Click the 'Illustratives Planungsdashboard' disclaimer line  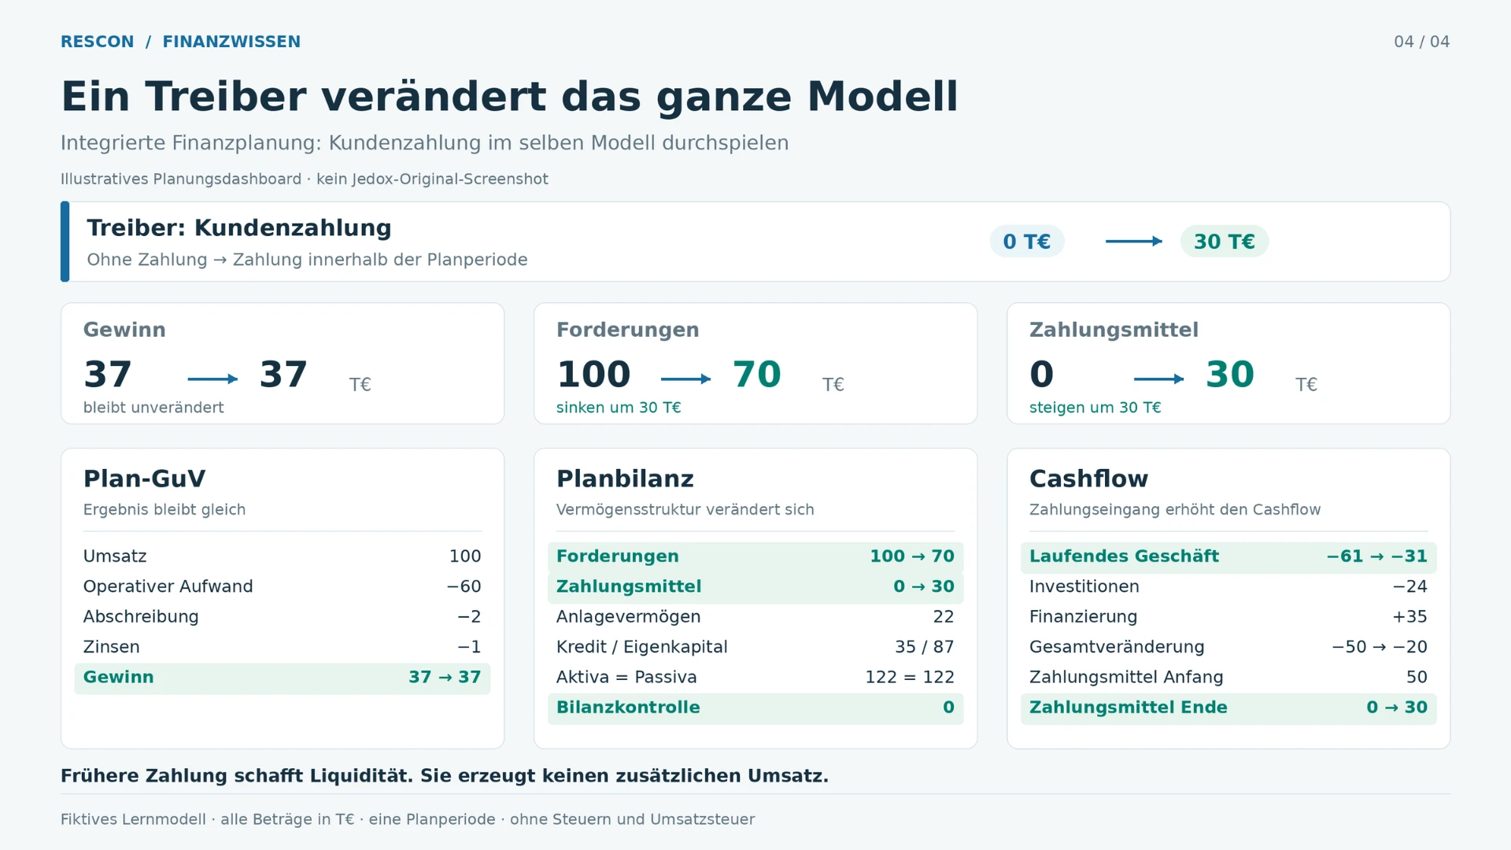pos(305,179)
